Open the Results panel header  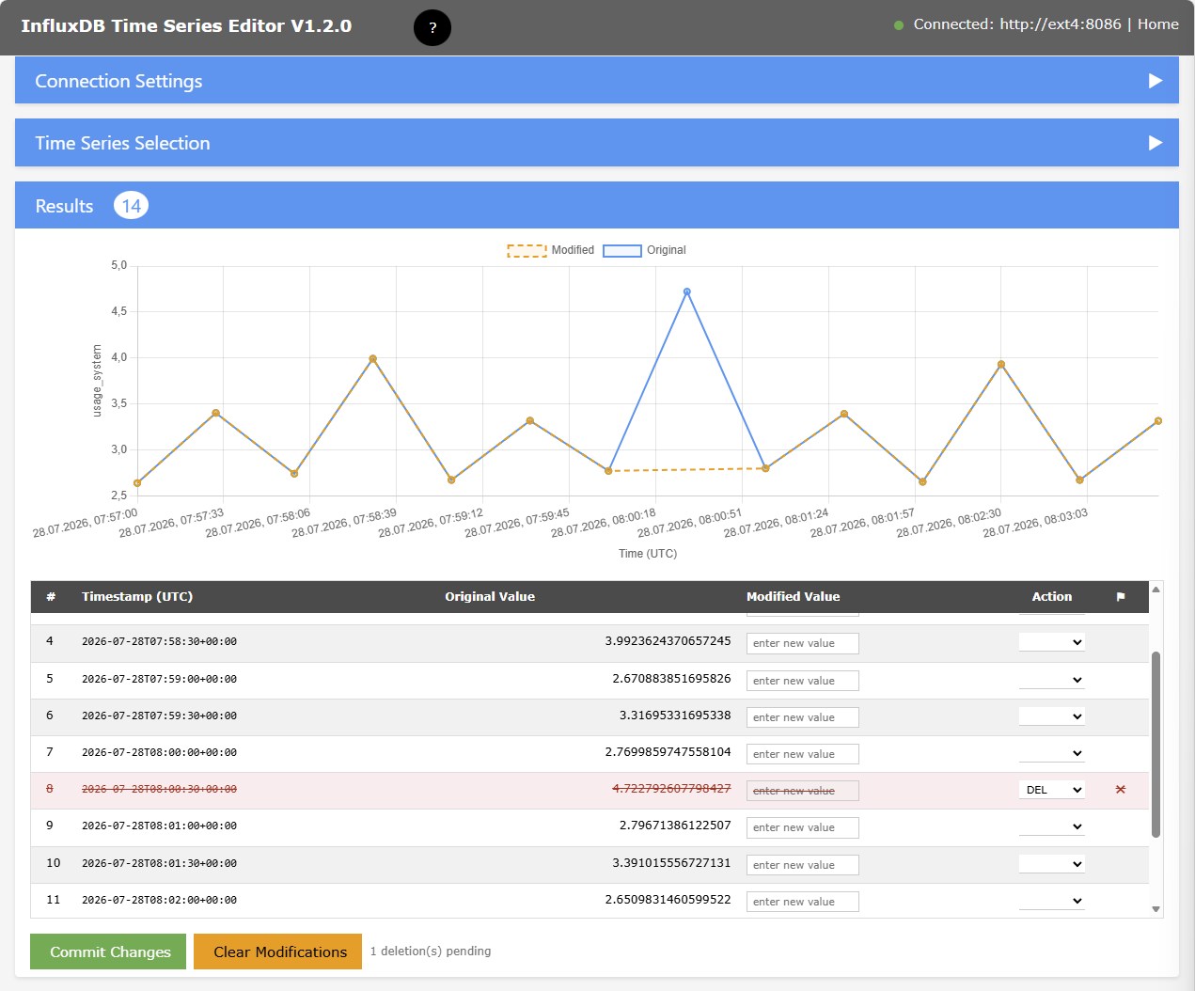coord(596,205)
